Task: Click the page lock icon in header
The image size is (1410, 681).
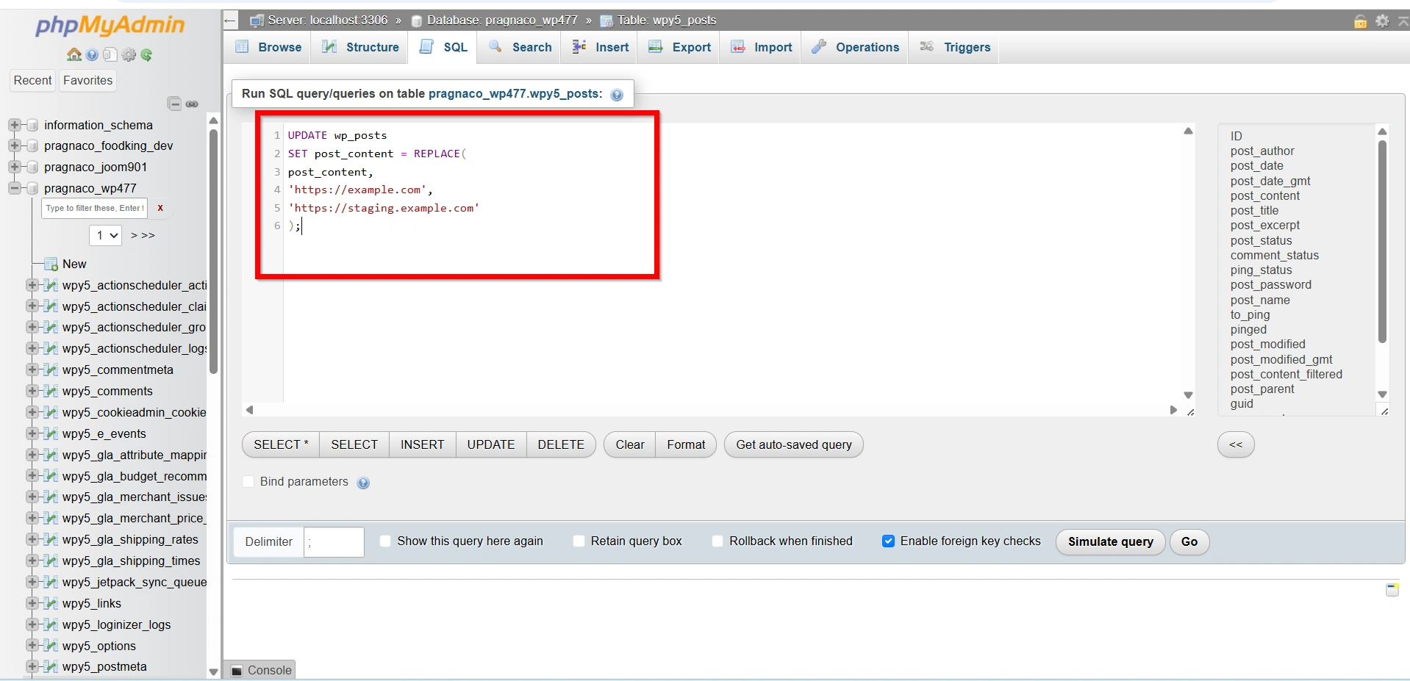Action: tap(1361, 21)
